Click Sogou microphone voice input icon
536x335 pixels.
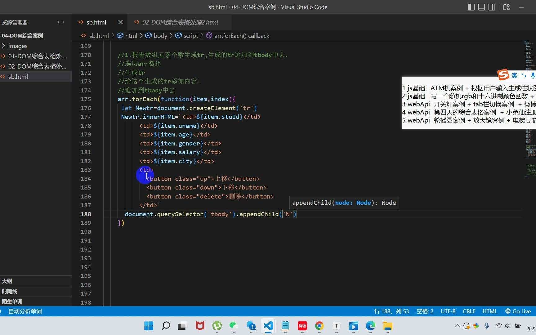point(533,75)
